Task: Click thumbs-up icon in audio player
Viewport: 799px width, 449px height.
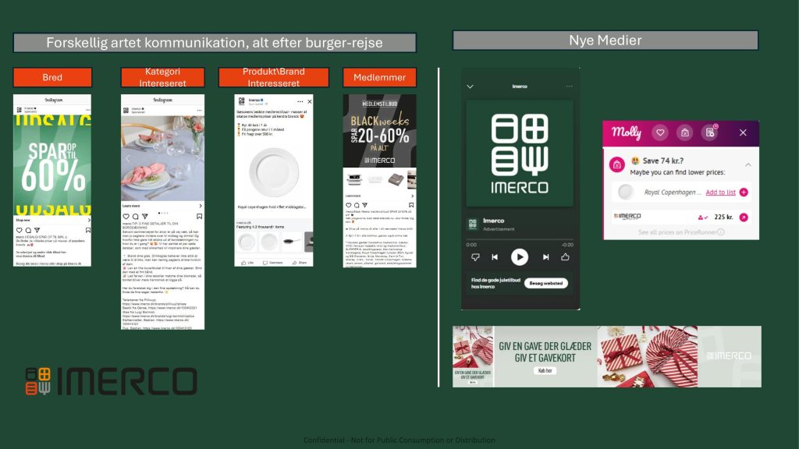Action: click(565, 256)
